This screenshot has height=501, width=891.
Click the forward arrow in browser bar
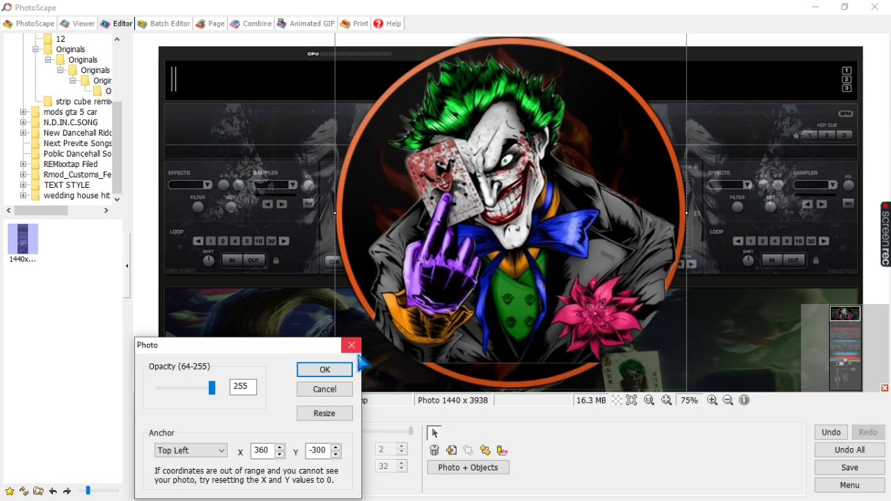tap(67, 491)
